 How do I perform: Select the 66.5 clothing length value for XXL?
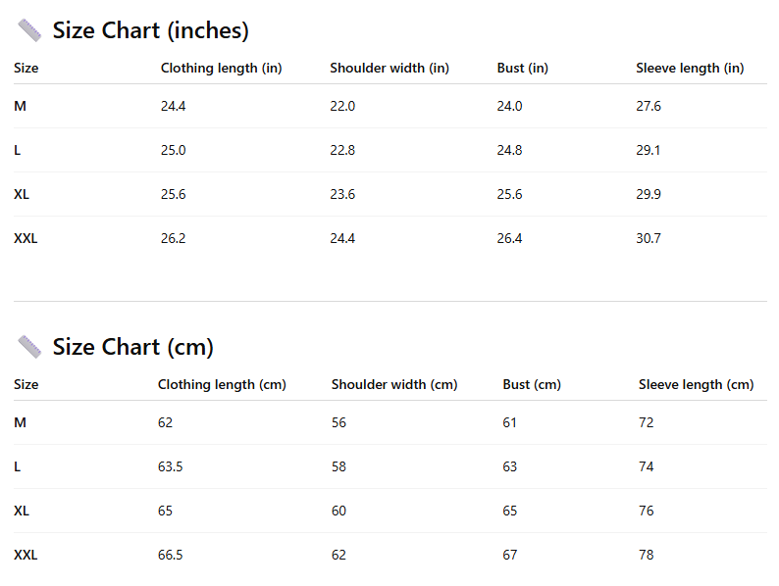point(170,555)
